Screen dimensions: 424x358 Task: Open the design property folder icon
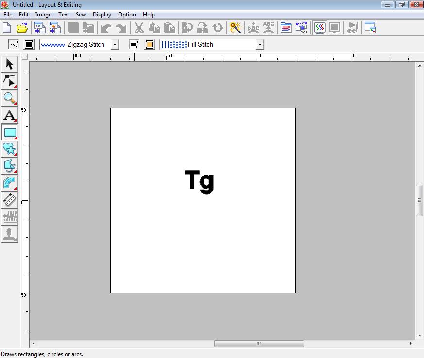point(286,28)
